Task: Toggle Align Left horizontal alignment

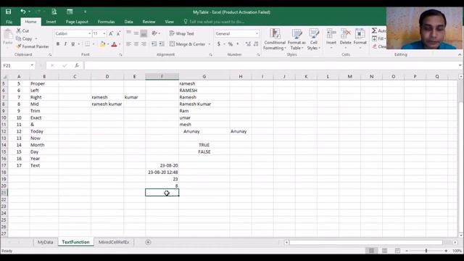Action: (x=128, y=43)
